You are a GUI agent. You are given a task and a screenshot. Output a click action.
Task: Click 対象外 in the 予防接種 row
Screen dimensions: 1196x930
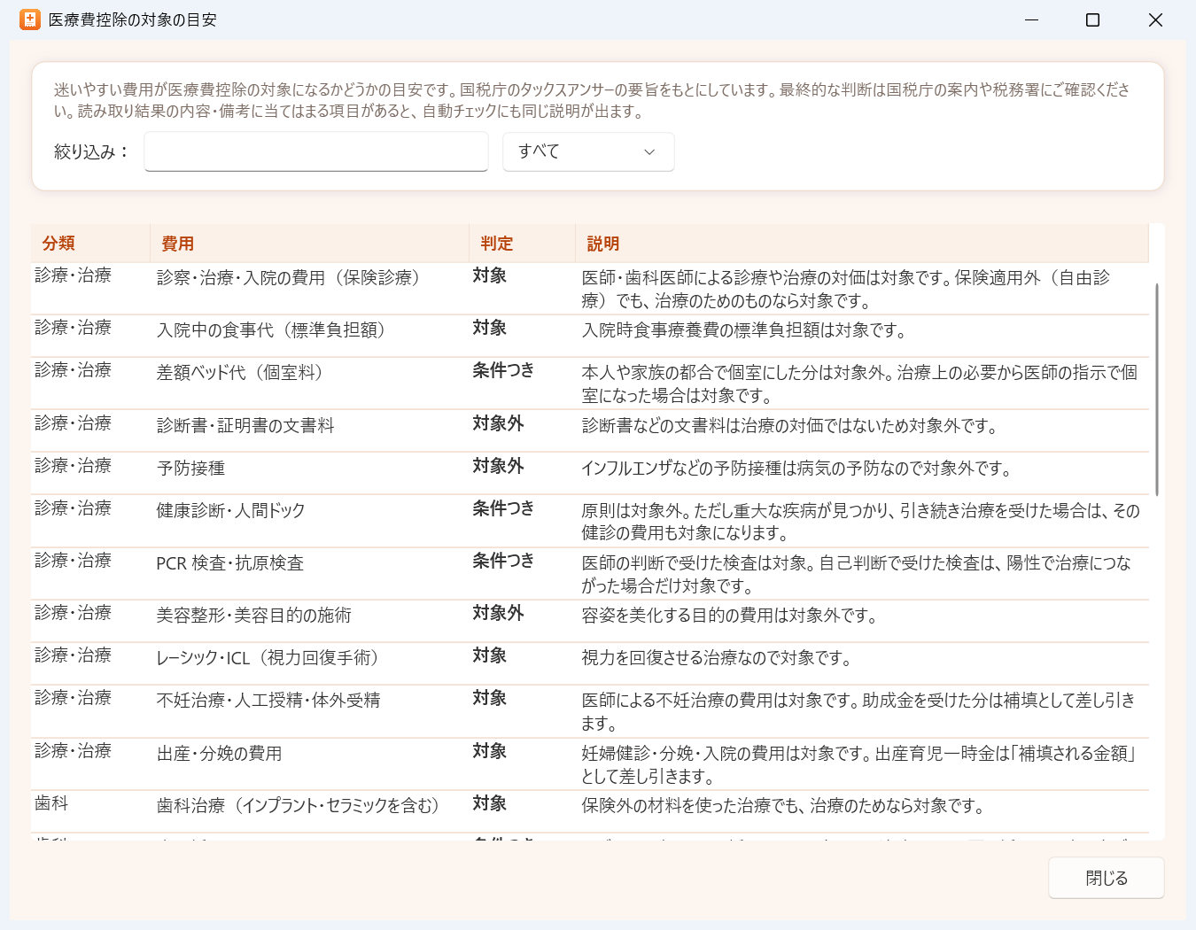tap(498, 466)
